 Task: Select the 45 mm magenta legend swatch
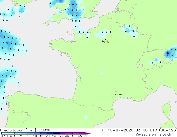(82, 133)
